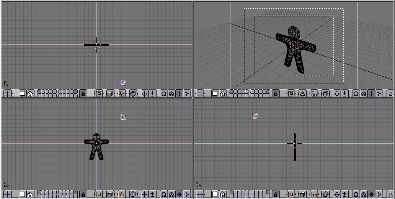Toggle the padlock button in the bottom-left viewport header
Image resolution: width=395 pixels, height=199 pixels.
(83, 195)
